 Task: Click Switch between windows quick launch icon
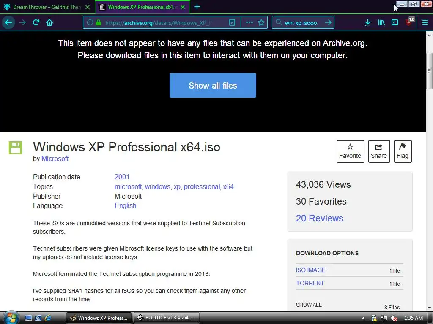tap(38, 318)
